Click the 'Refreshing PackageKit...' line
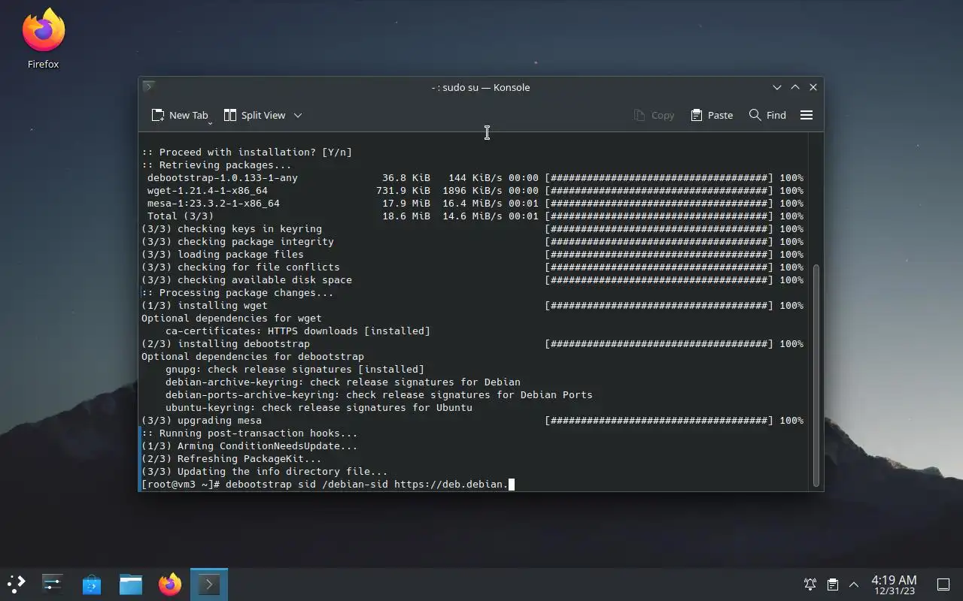963x601 pixels. [232, 459]
